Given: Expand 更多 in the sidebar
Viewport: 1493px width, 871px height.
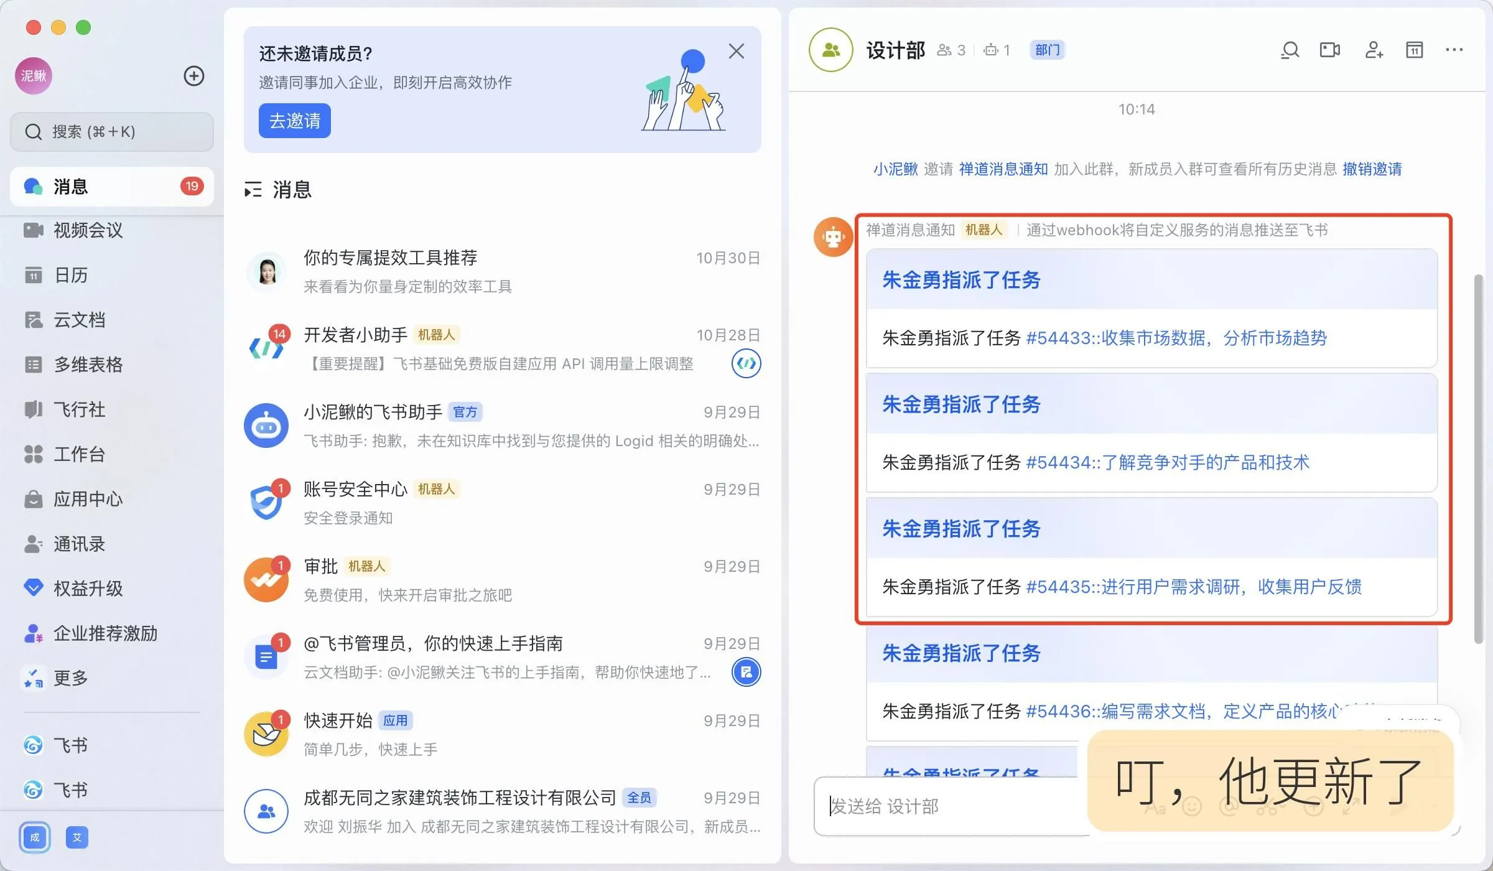Looking at the screenshot, I should pos(112,678).
